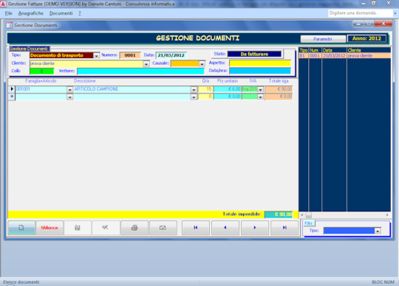Screen dimensions: 399x286
Task: Click the Data column header in the list
Action: 334,50
